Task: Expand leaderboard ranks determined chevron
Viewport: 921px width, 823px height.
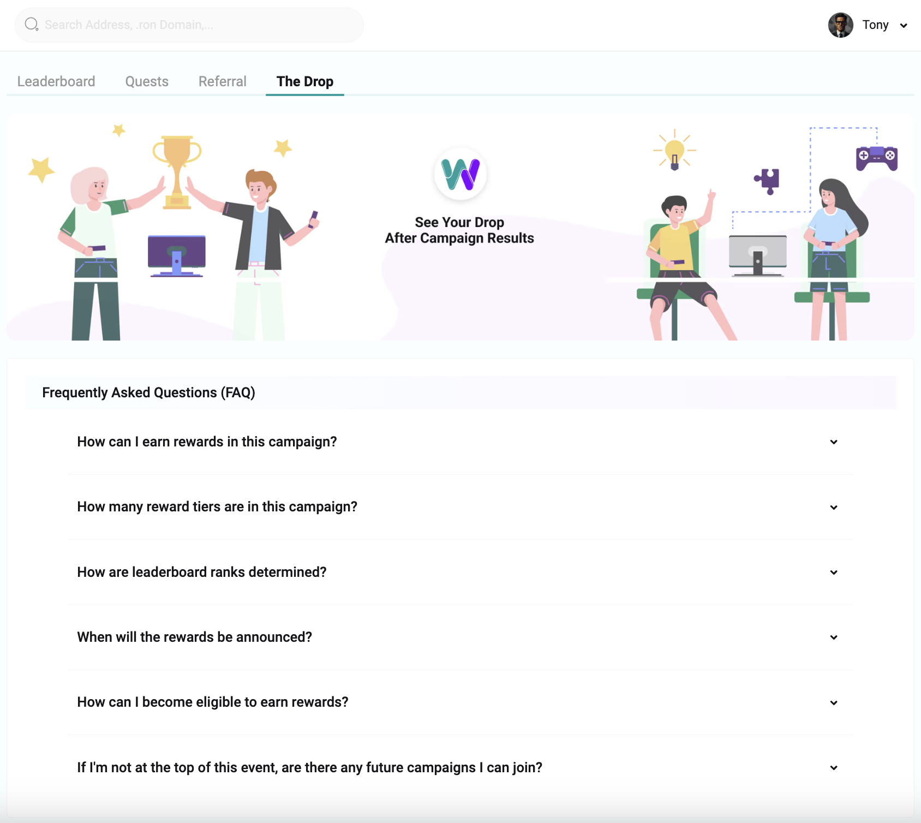Action: click(834, 572)
